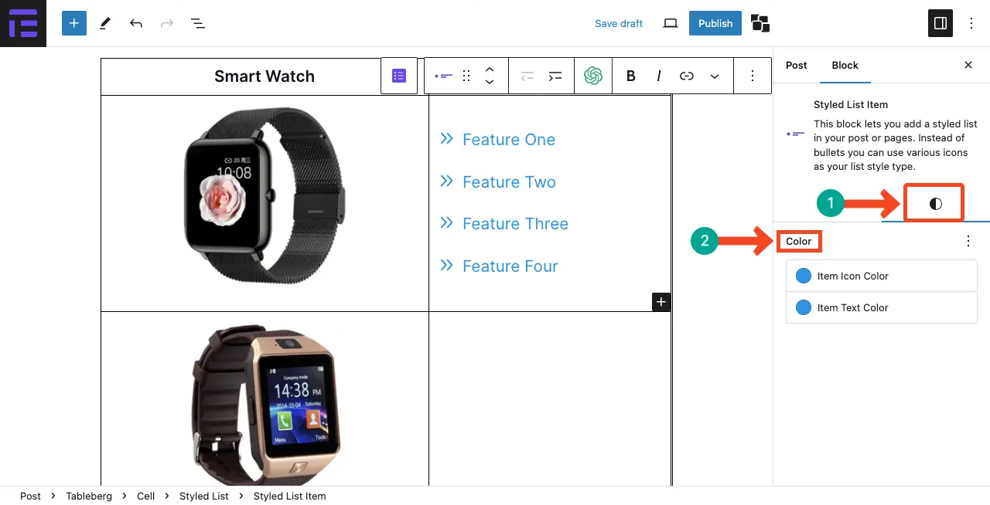Click the ChatGPT AI icon in toolbar
Viewport: 990px width, 505px height.
(x=593, y=76)
